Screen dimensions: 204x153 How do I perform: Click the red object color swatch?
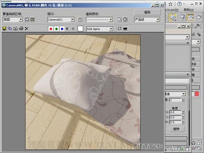coord(197,94)
